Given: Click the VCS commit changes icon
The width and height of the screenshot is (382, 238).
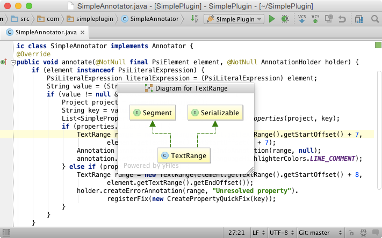Looking at the screenshot, I should [315, 19].
